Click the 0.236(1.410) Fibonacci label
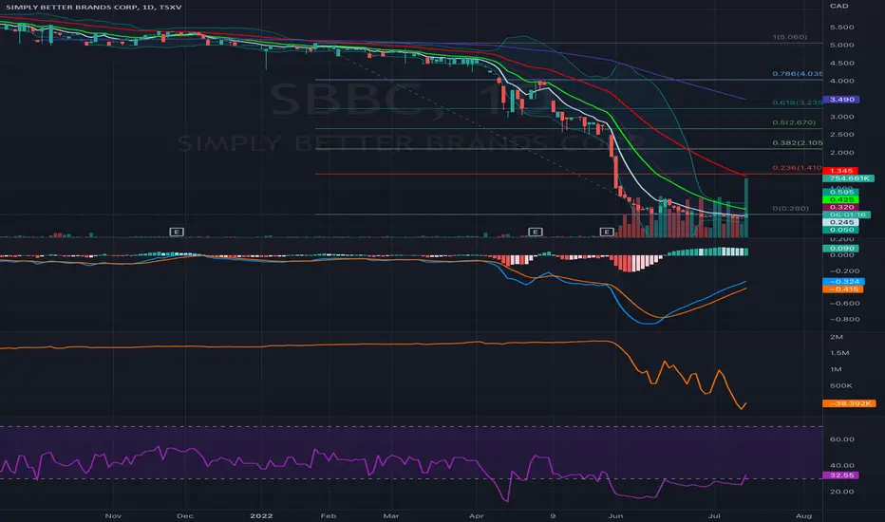This screenshot has height=522, width=885. pos(797,168)
